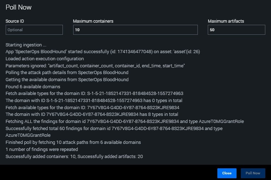Click the 'Maximum artifacts' label
The width and height of the screenshot is (271, 180).
point(226,21)
